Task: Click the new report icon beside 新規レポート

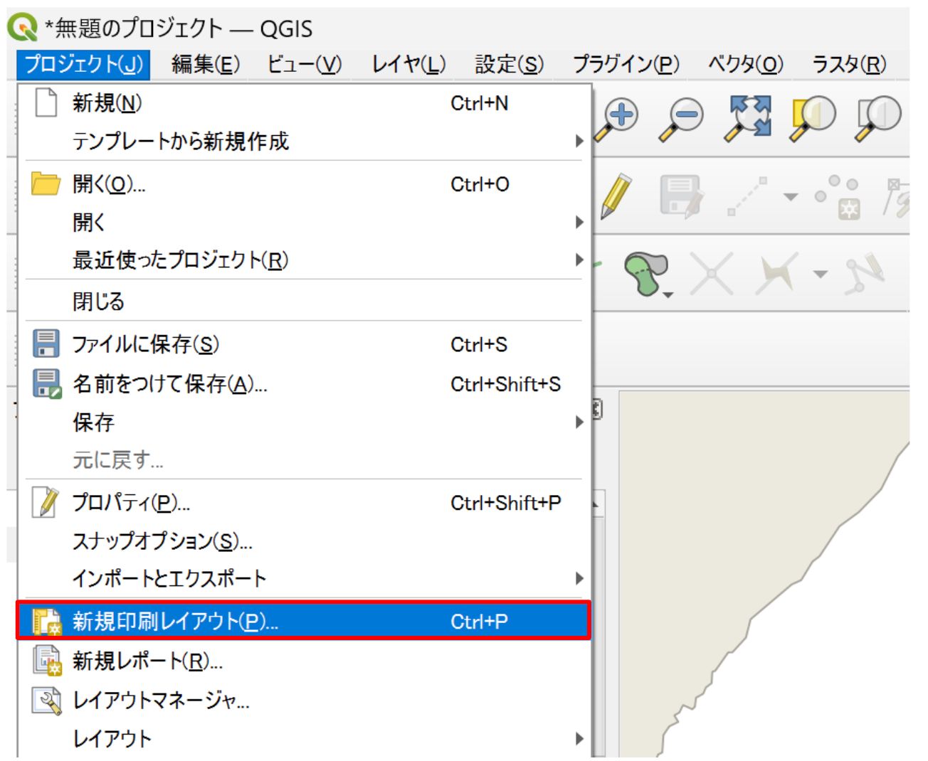Action: 48,661
